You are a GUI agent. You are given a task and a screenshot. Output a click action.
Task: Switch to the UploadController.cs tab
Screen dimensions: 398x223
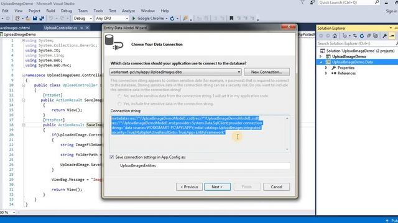(60, 28)
